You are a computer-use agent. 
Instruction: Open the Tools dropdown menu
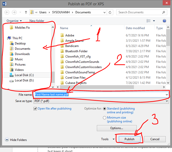[108, 139]
